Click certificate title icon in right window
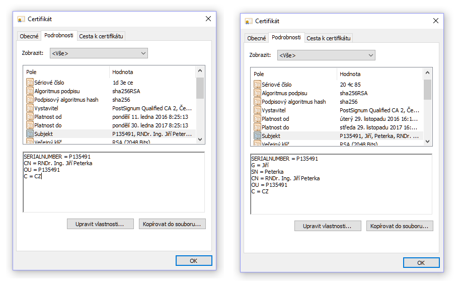Image resolution: width=462 pixels, height=285 pixels. click(x=249, y=22)
